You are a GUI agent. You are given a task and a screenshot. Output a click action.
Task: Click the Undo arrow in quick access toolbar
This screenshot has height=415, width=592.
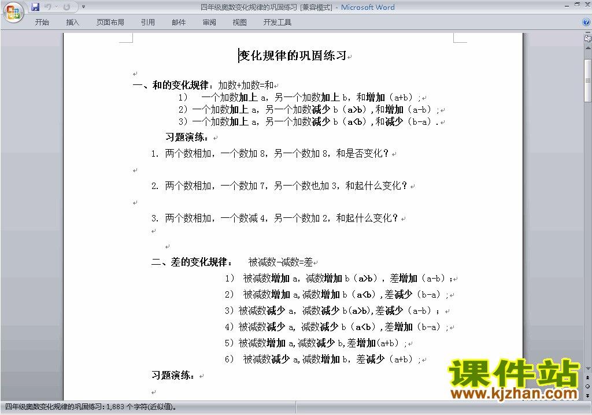click(47, 7)
